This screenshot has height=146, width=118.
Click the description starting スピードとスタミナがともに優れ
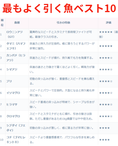61,116
